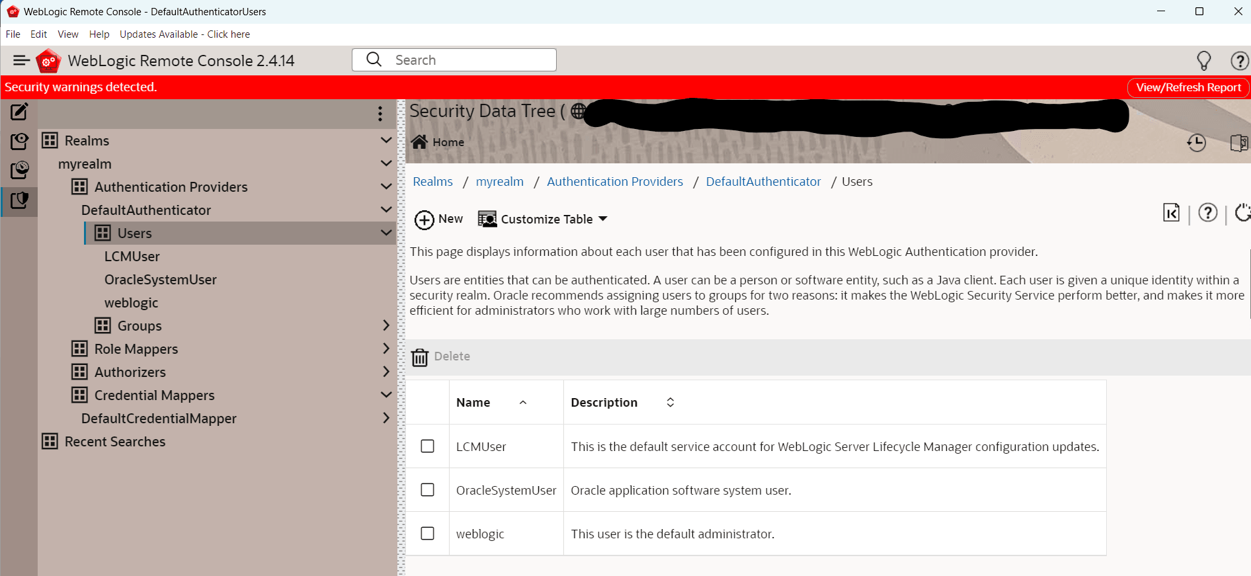Open the header help question mark
The height and width of the screenshot is (576, 1251).
pos(1239,61)
